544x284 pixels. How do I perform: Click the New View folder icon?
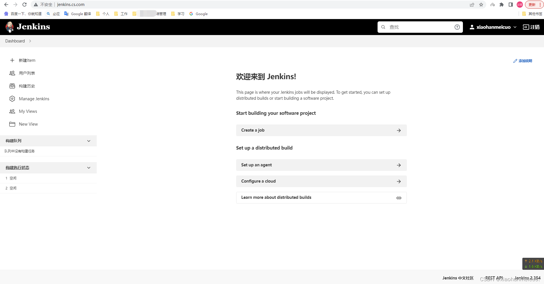pos(12,124)
